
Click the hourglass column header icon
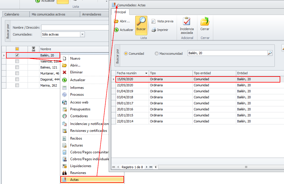pos(33,49)
